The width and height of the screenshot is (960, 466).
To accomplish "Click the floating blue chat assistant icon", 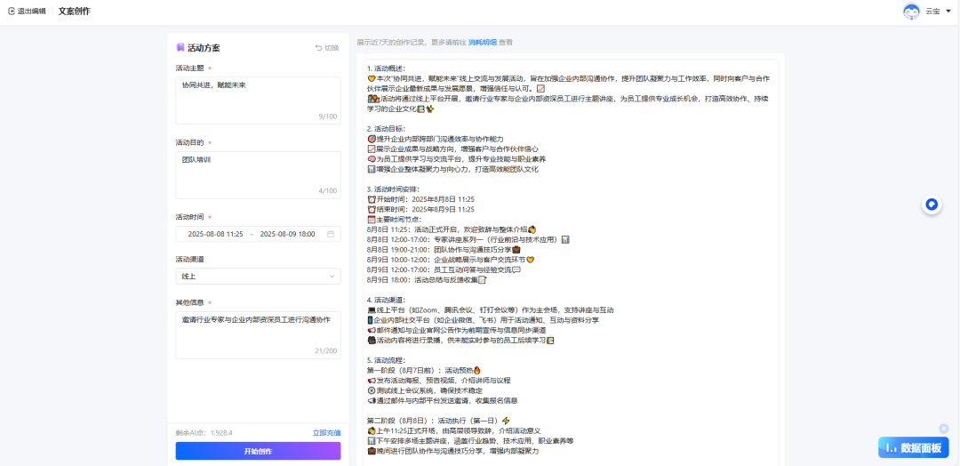I will pos(932,205).
